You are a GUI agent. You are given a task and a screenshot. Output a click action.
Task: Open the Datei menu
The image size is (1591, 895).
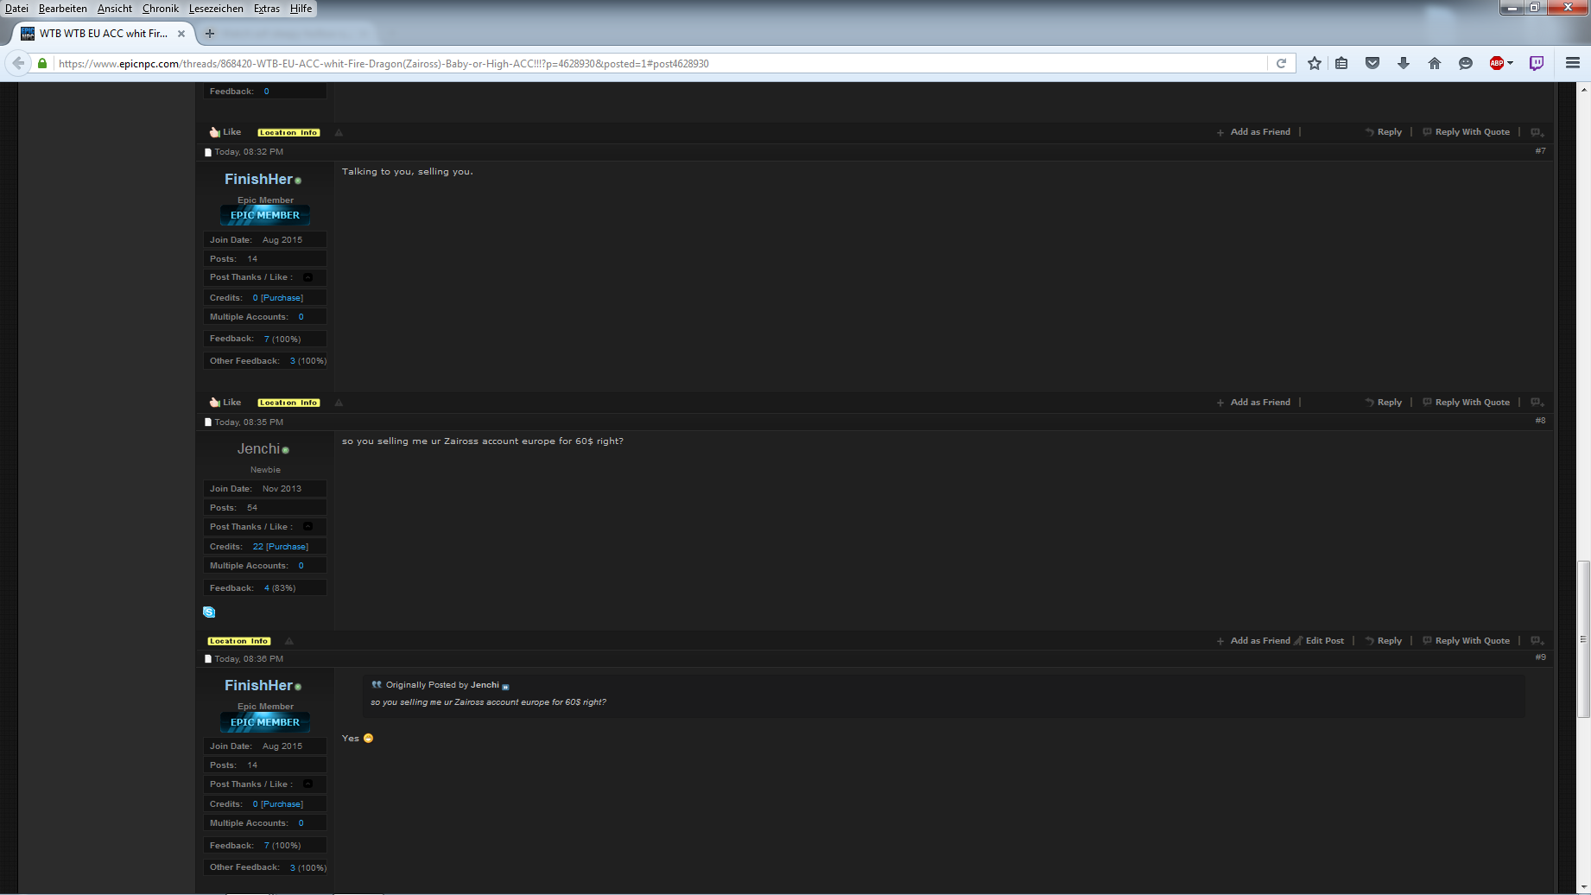coord(16,9)
